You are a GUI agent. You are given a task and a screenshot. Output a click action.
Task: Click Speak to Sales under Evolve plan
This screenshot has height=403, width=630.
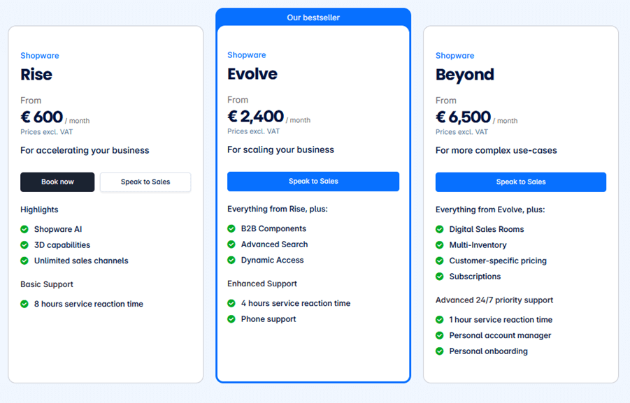tap(313, 182)
